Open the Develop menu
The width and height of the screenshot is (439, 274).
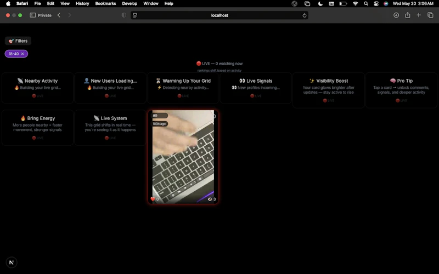(x=130, y=3)
